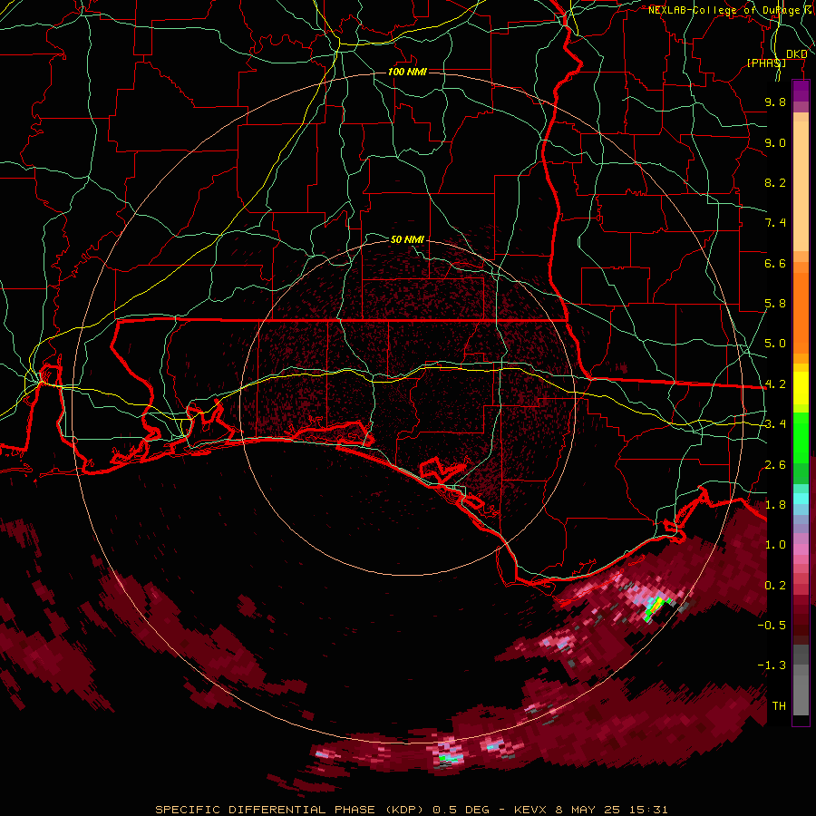816x816 pixels.
Task: Click the 4.2 scale value
Action: [x=775, y=384]
